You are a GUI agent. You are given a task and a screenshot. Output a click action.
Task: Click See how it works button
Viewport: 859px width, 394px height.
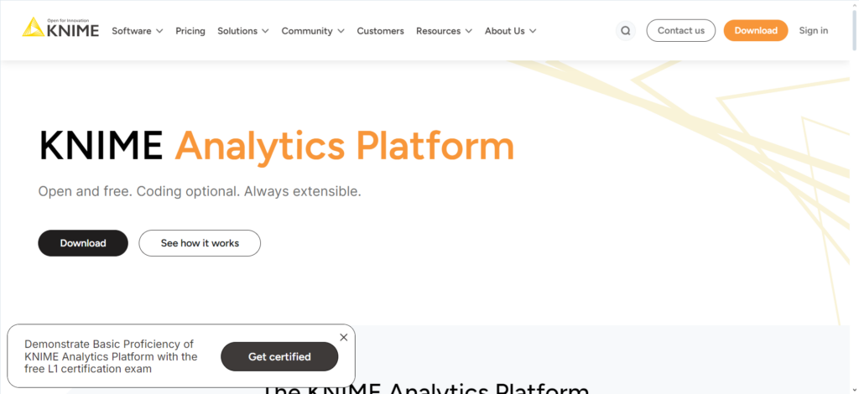(x=200, y=243)
